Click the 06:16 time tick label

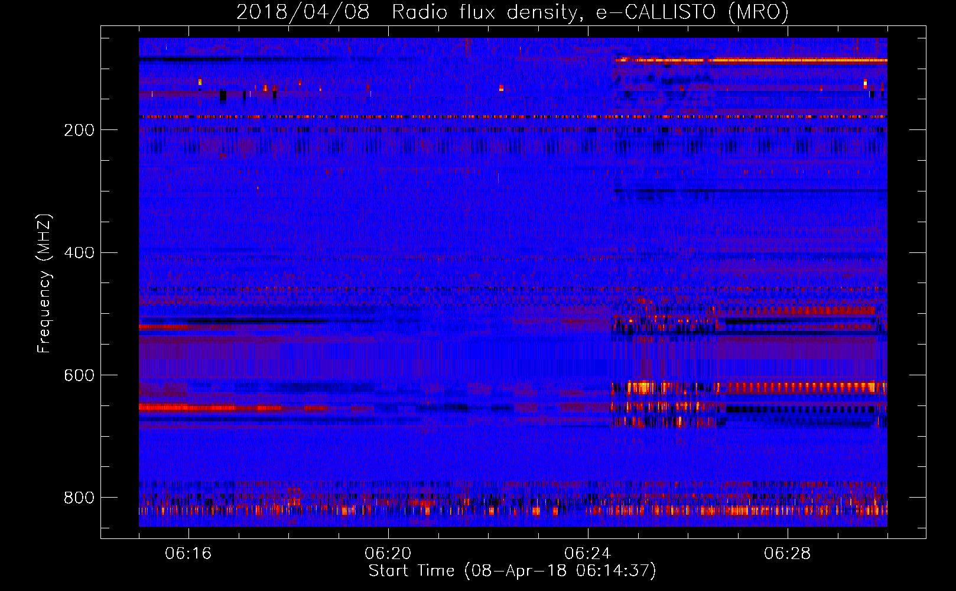[x=188, y=554]
